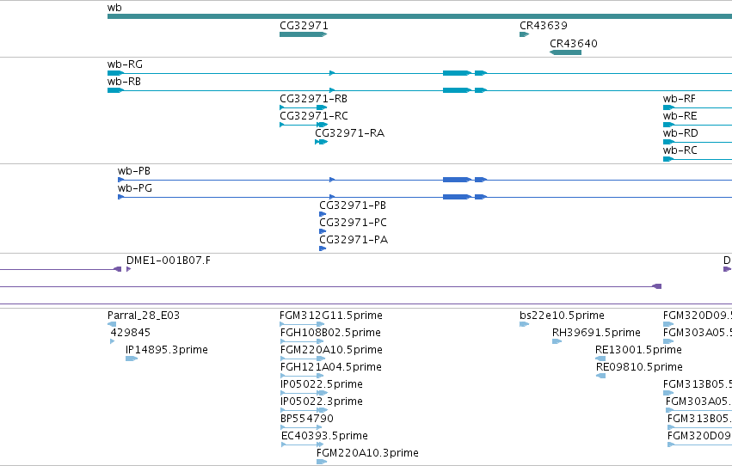Image resolution: width=732 pixels, height=466 pixels.
Task: Click the CR43640 reverse-strand gene glyph
Action: pos(565,52)
